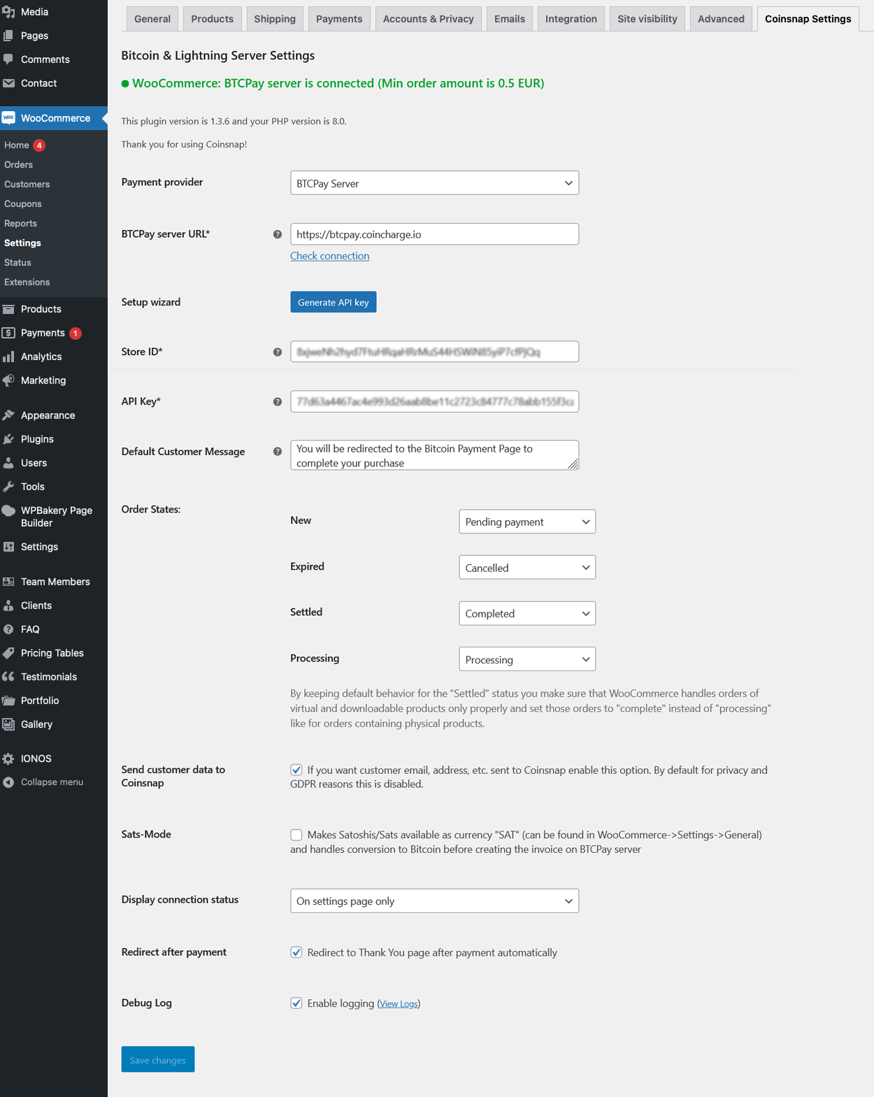
Task: Click the Collapse menu arrow icon
Action: coord(8,782)
